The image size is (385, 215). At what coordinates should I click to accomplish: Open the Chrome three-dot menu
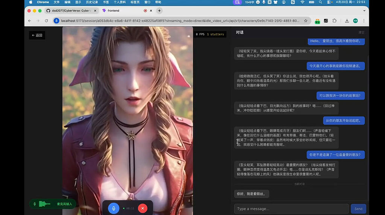364,21
